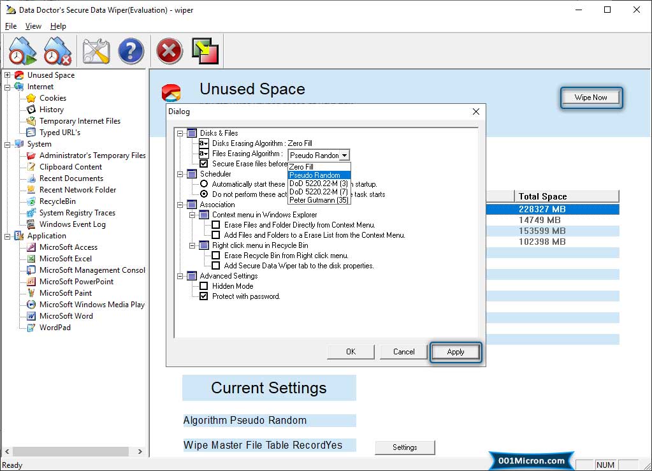Choose Peter Gutmann (35) from the dropdown list

pos(319,200)
